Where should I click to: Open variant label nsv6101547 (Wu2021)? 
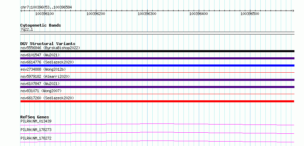click(40, 55)
